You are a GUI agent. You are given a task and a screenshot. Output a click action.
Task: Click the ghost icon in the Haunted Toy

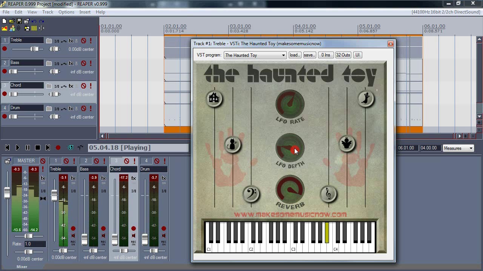point(366,99)
